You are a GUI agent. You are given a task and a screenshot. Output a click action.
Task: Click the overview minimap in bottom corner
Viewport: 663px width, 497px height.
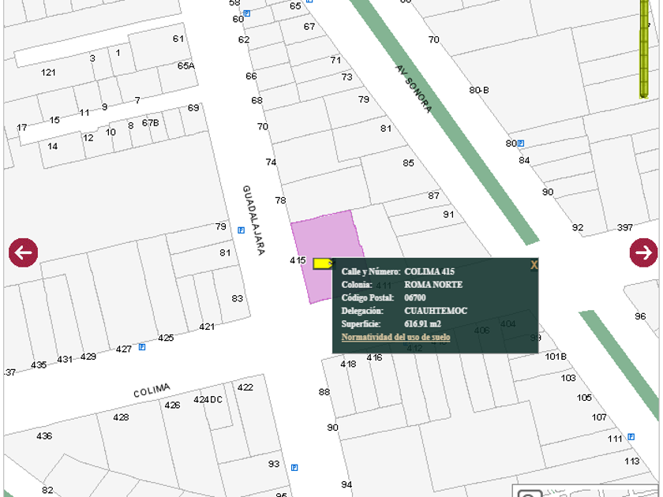584,491
